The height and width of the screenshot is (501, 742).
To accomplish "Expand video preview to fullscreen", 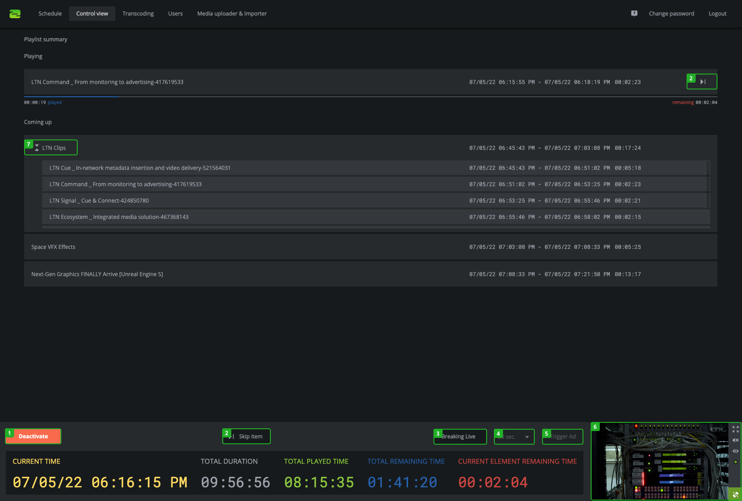I will tap(735, 429).
